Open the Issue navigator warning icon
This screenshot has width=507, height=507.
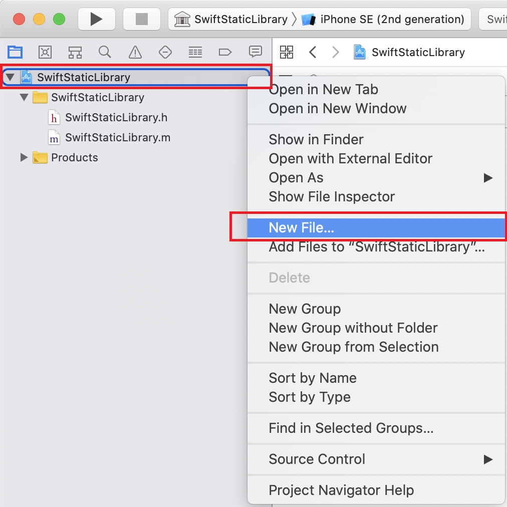135,52
